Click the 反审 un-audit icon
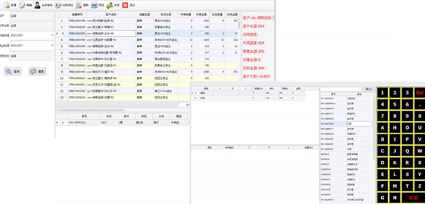 click(109, 5)
